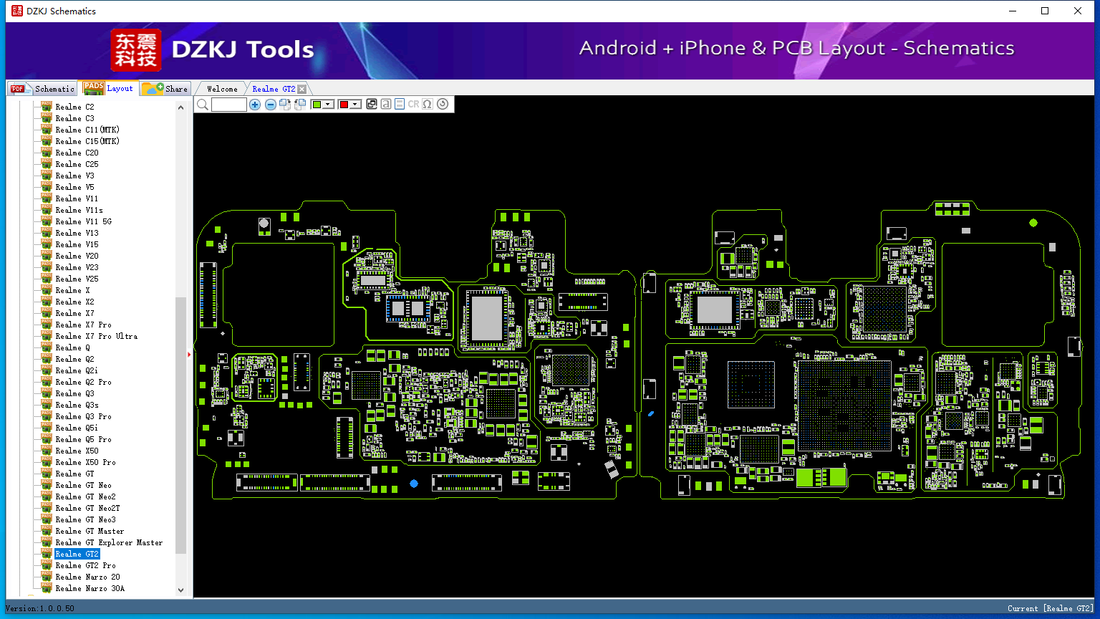Select Realme V25 from the device list
The height and width of the screenshot is (619, 1100).
77,279
